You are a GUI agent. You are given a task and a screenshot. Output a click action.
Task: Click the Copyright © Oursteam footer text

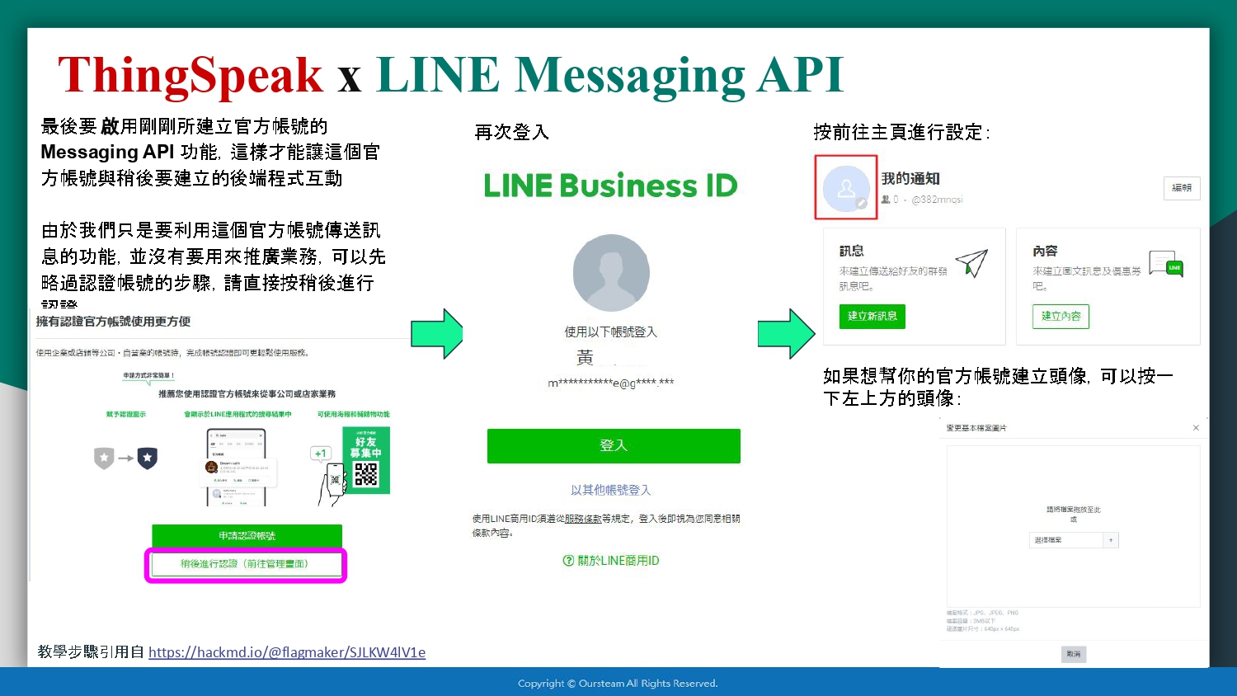[618, 684]
